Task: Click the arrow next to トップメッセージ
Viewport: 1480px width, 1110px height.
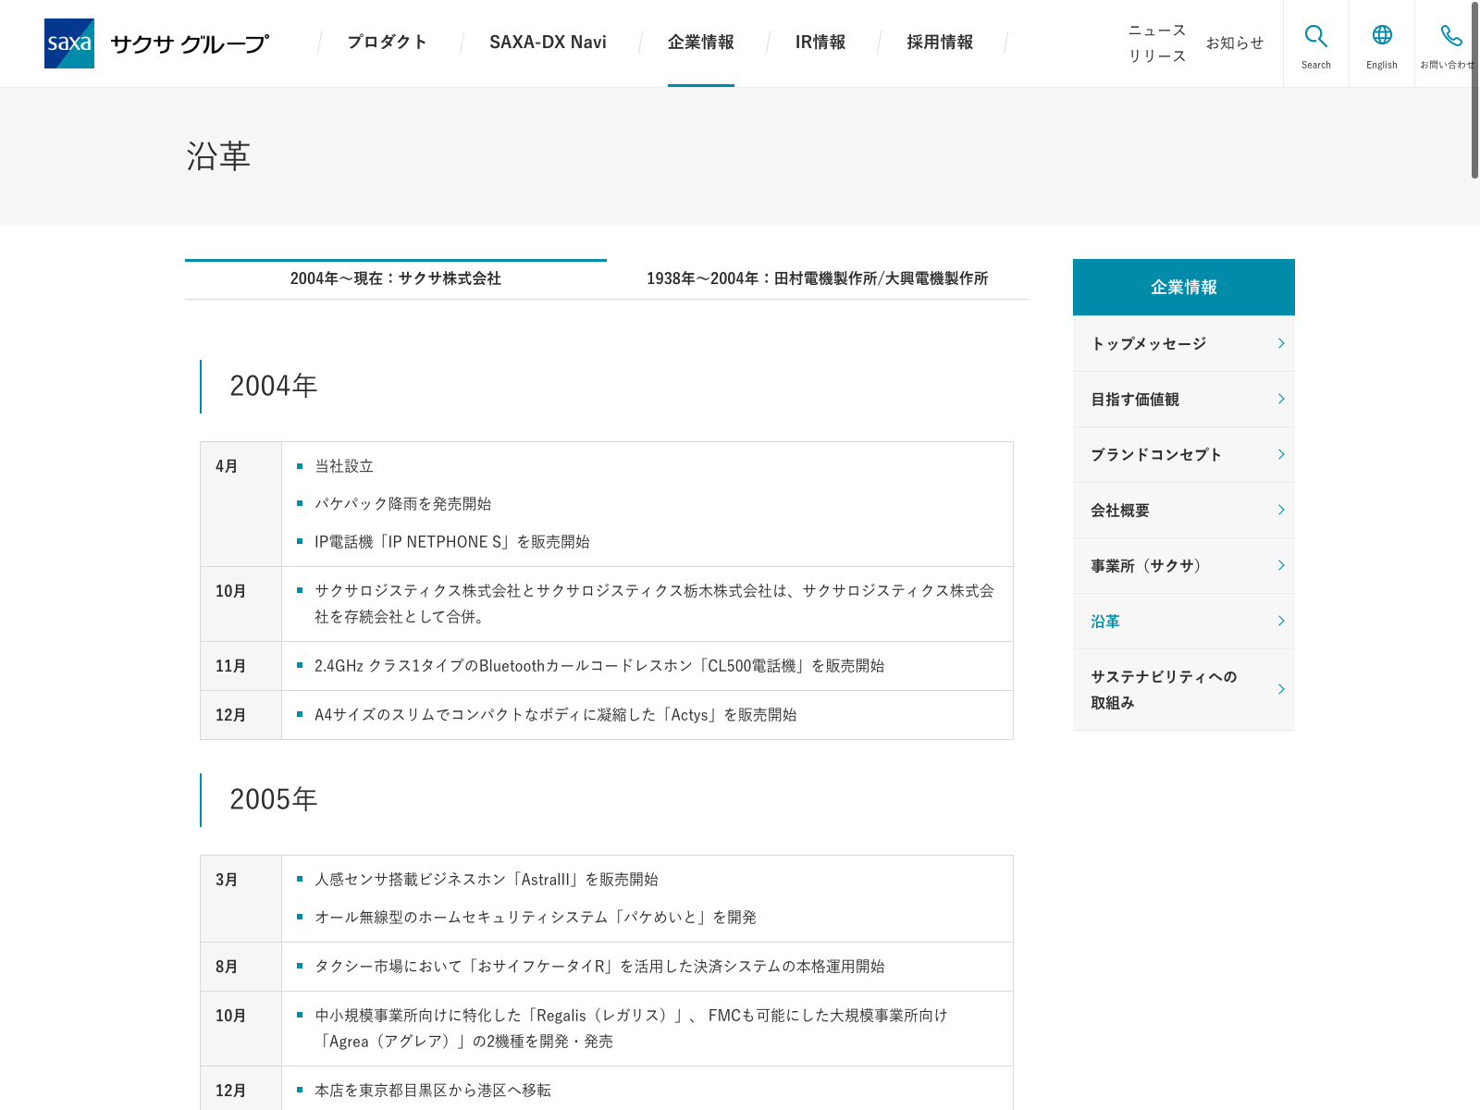Action: pyautogui.click(x=1281, y=343)
